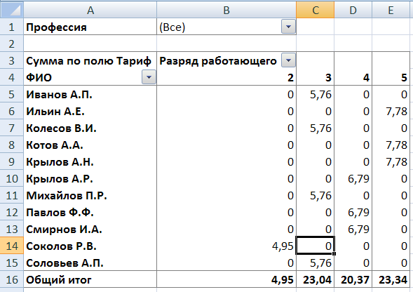Select row 2 header
Viewport: 413px width, 292px height.
[12, 44]
